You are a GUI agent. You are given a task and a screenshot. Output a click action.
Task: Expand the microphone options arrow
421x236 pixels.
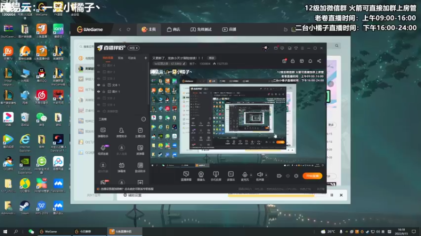pyautogui.click(x=251, y=175)
